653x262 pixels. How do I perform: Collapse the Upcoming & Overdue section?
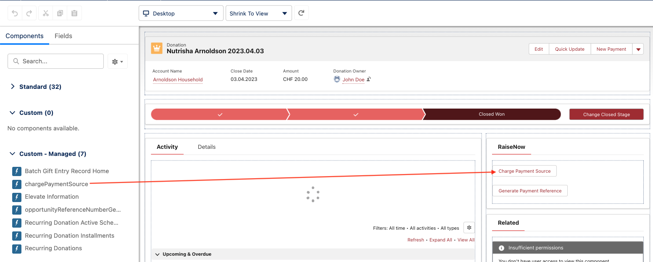tap(158, 254)
